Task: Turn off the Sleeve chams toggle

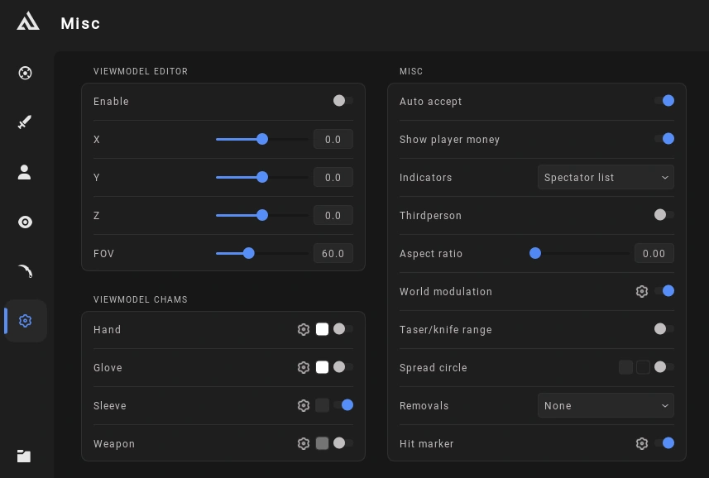Action: pyautogui.click(x=343, y=404)
